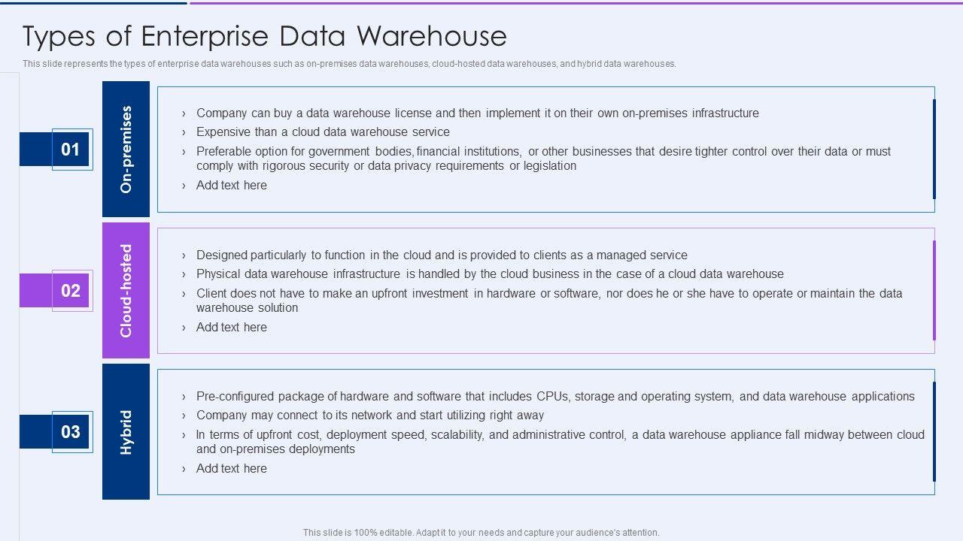Click the 03 number badge
This screenshot has width=963, height=541.
click(x=71, y=432)
